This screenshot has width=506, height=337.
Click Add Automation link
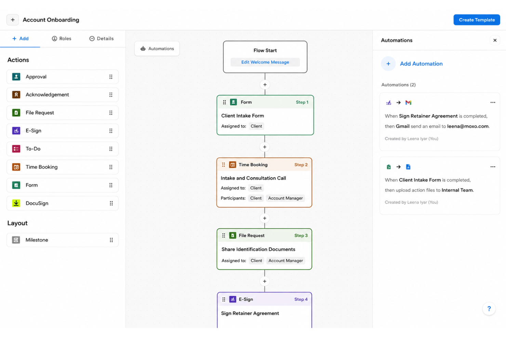pyautogui.click(x=421, y=64)
